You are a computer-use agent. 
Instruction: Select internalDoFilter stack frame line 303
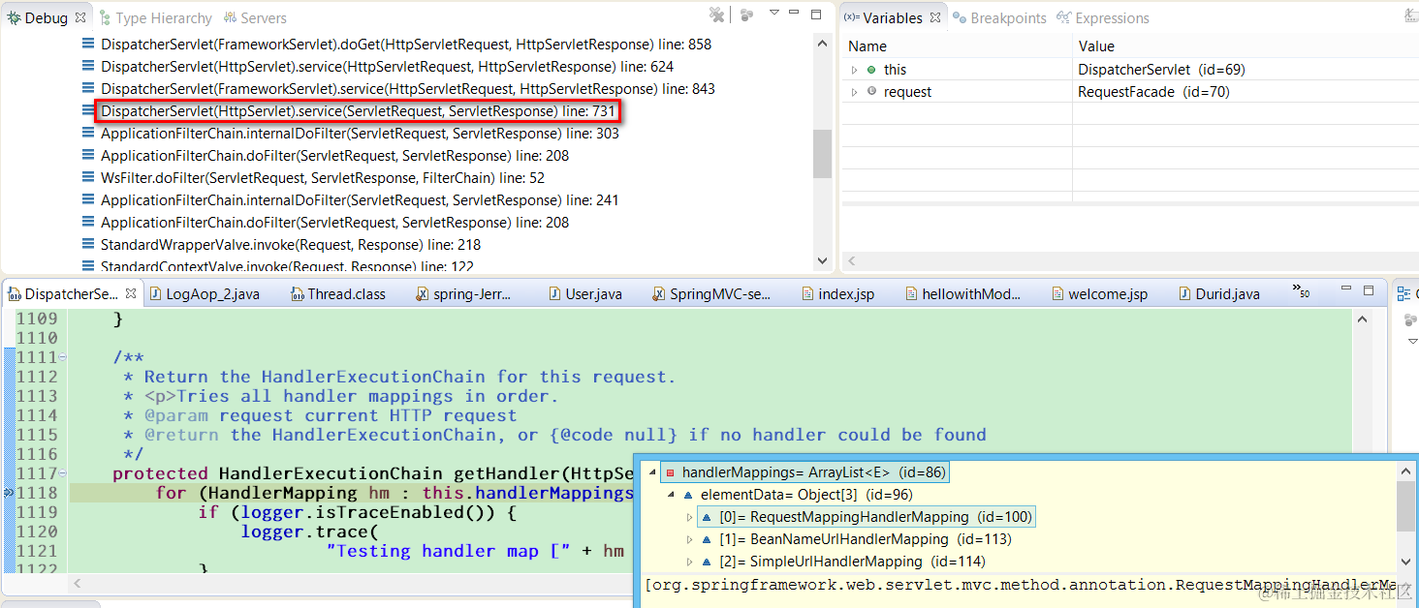coord(360,134)
